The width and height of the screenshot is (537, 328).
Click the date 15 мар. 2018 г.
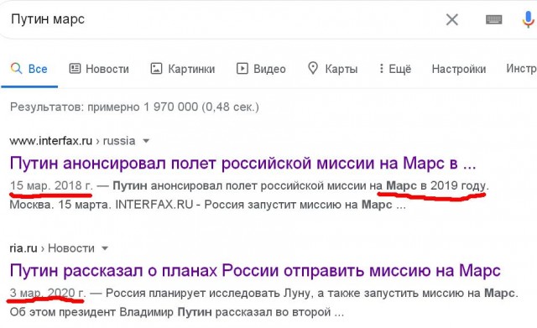(51, 185)
